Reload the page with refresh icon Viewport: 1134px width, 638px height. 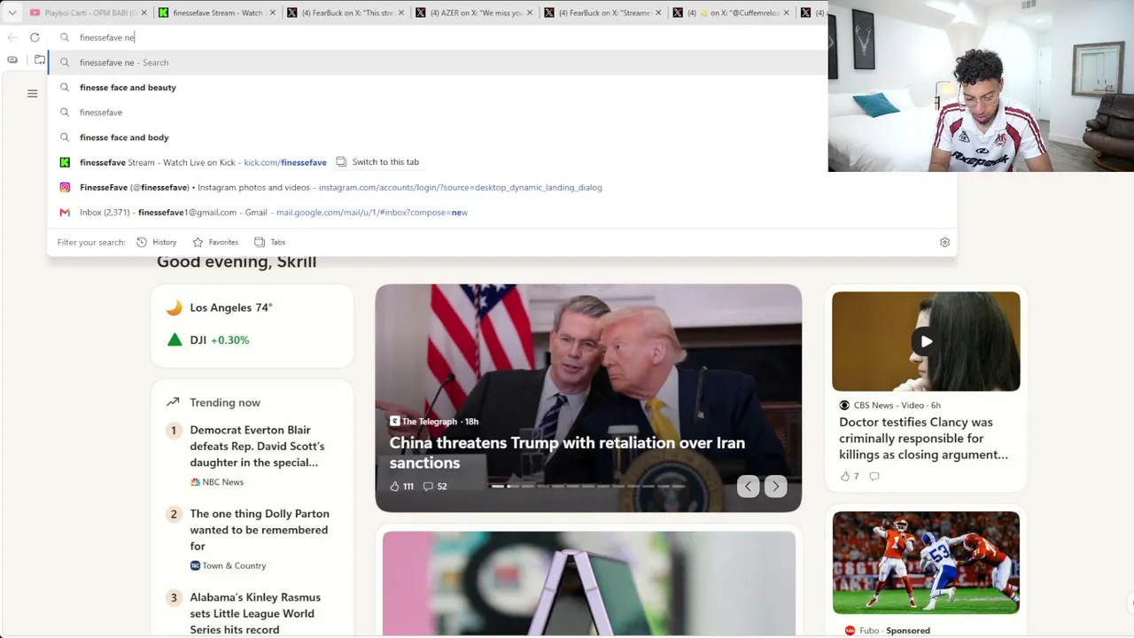[x=35, y=37]
